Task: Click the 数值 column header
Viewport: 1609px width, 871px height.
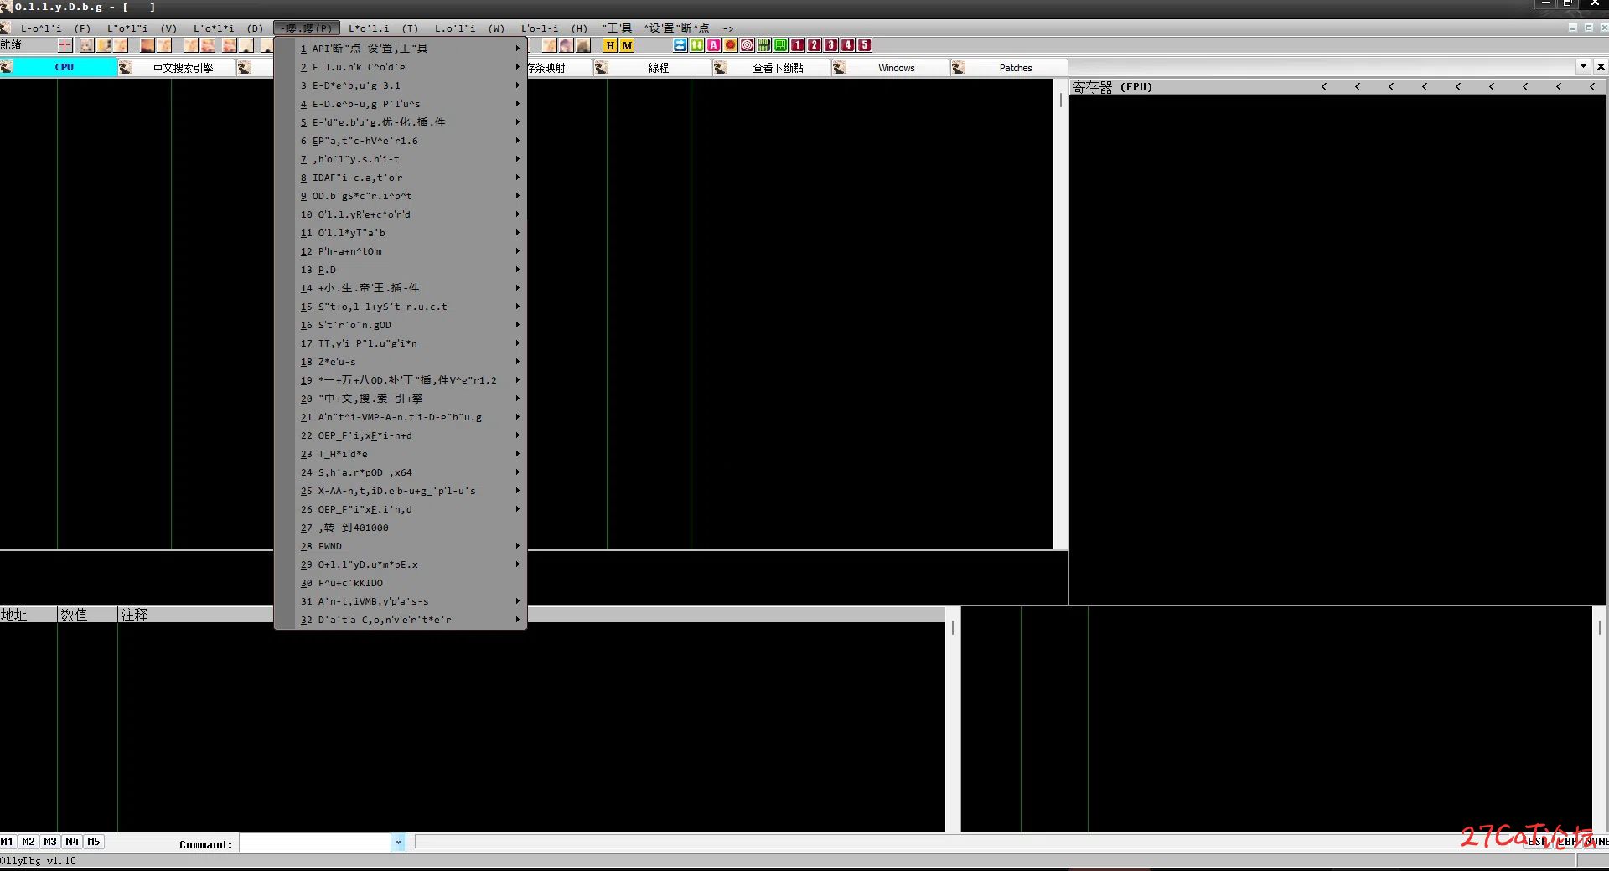Action: tap(87, 615)
